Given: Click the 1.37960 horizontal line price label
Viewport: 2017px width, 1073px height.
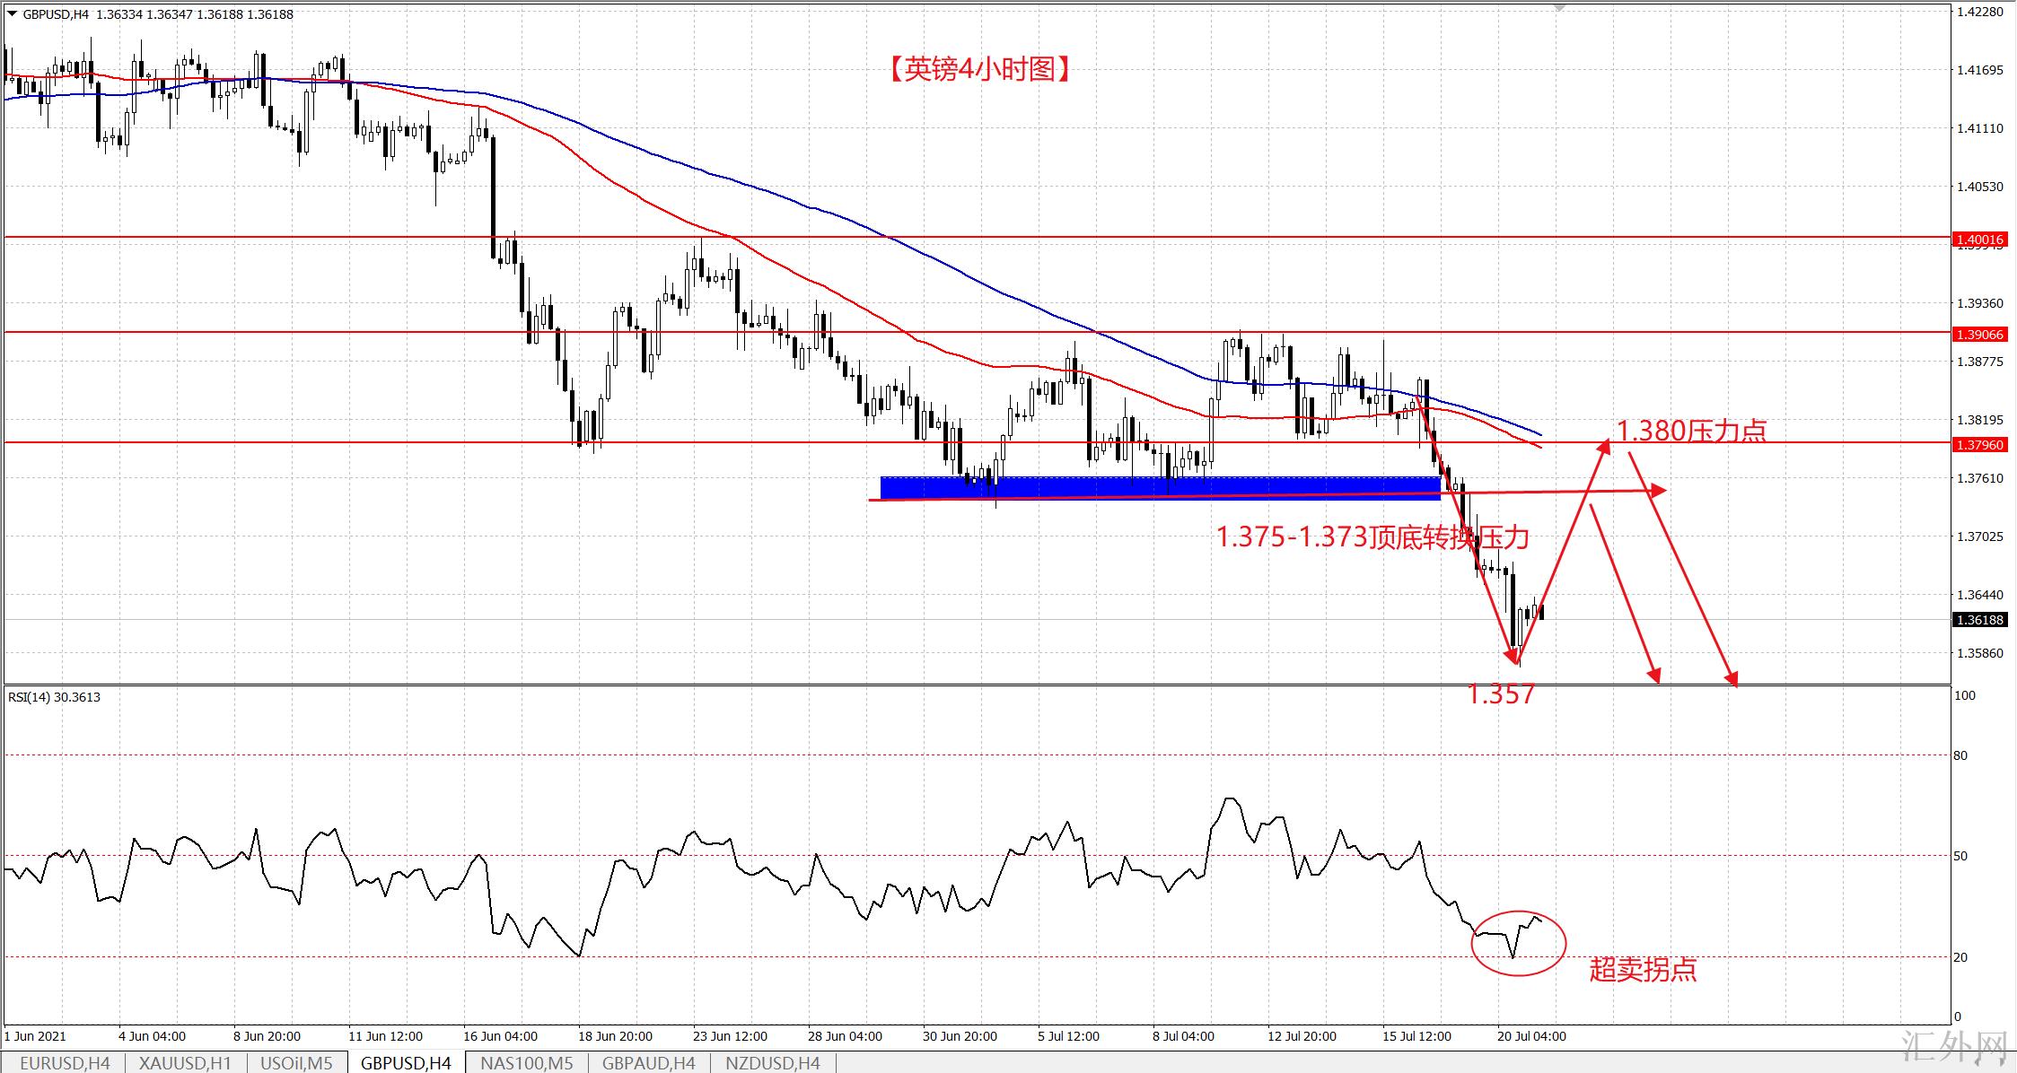Looking at the screenshot, I should pyautogui.click(x=1979, y=444).
